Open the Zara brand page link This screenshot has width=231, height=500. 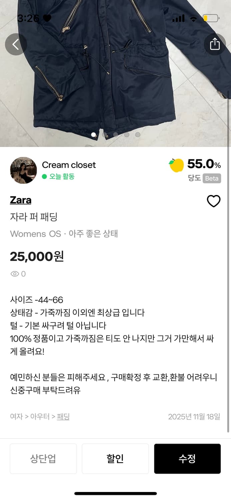pyautogui.click(x=21, y=200)
